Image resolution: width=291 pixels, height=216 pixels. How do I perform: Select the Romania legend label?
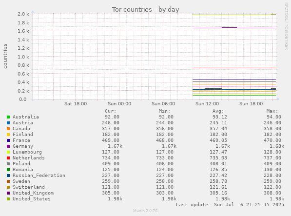[x=22, y=170]
